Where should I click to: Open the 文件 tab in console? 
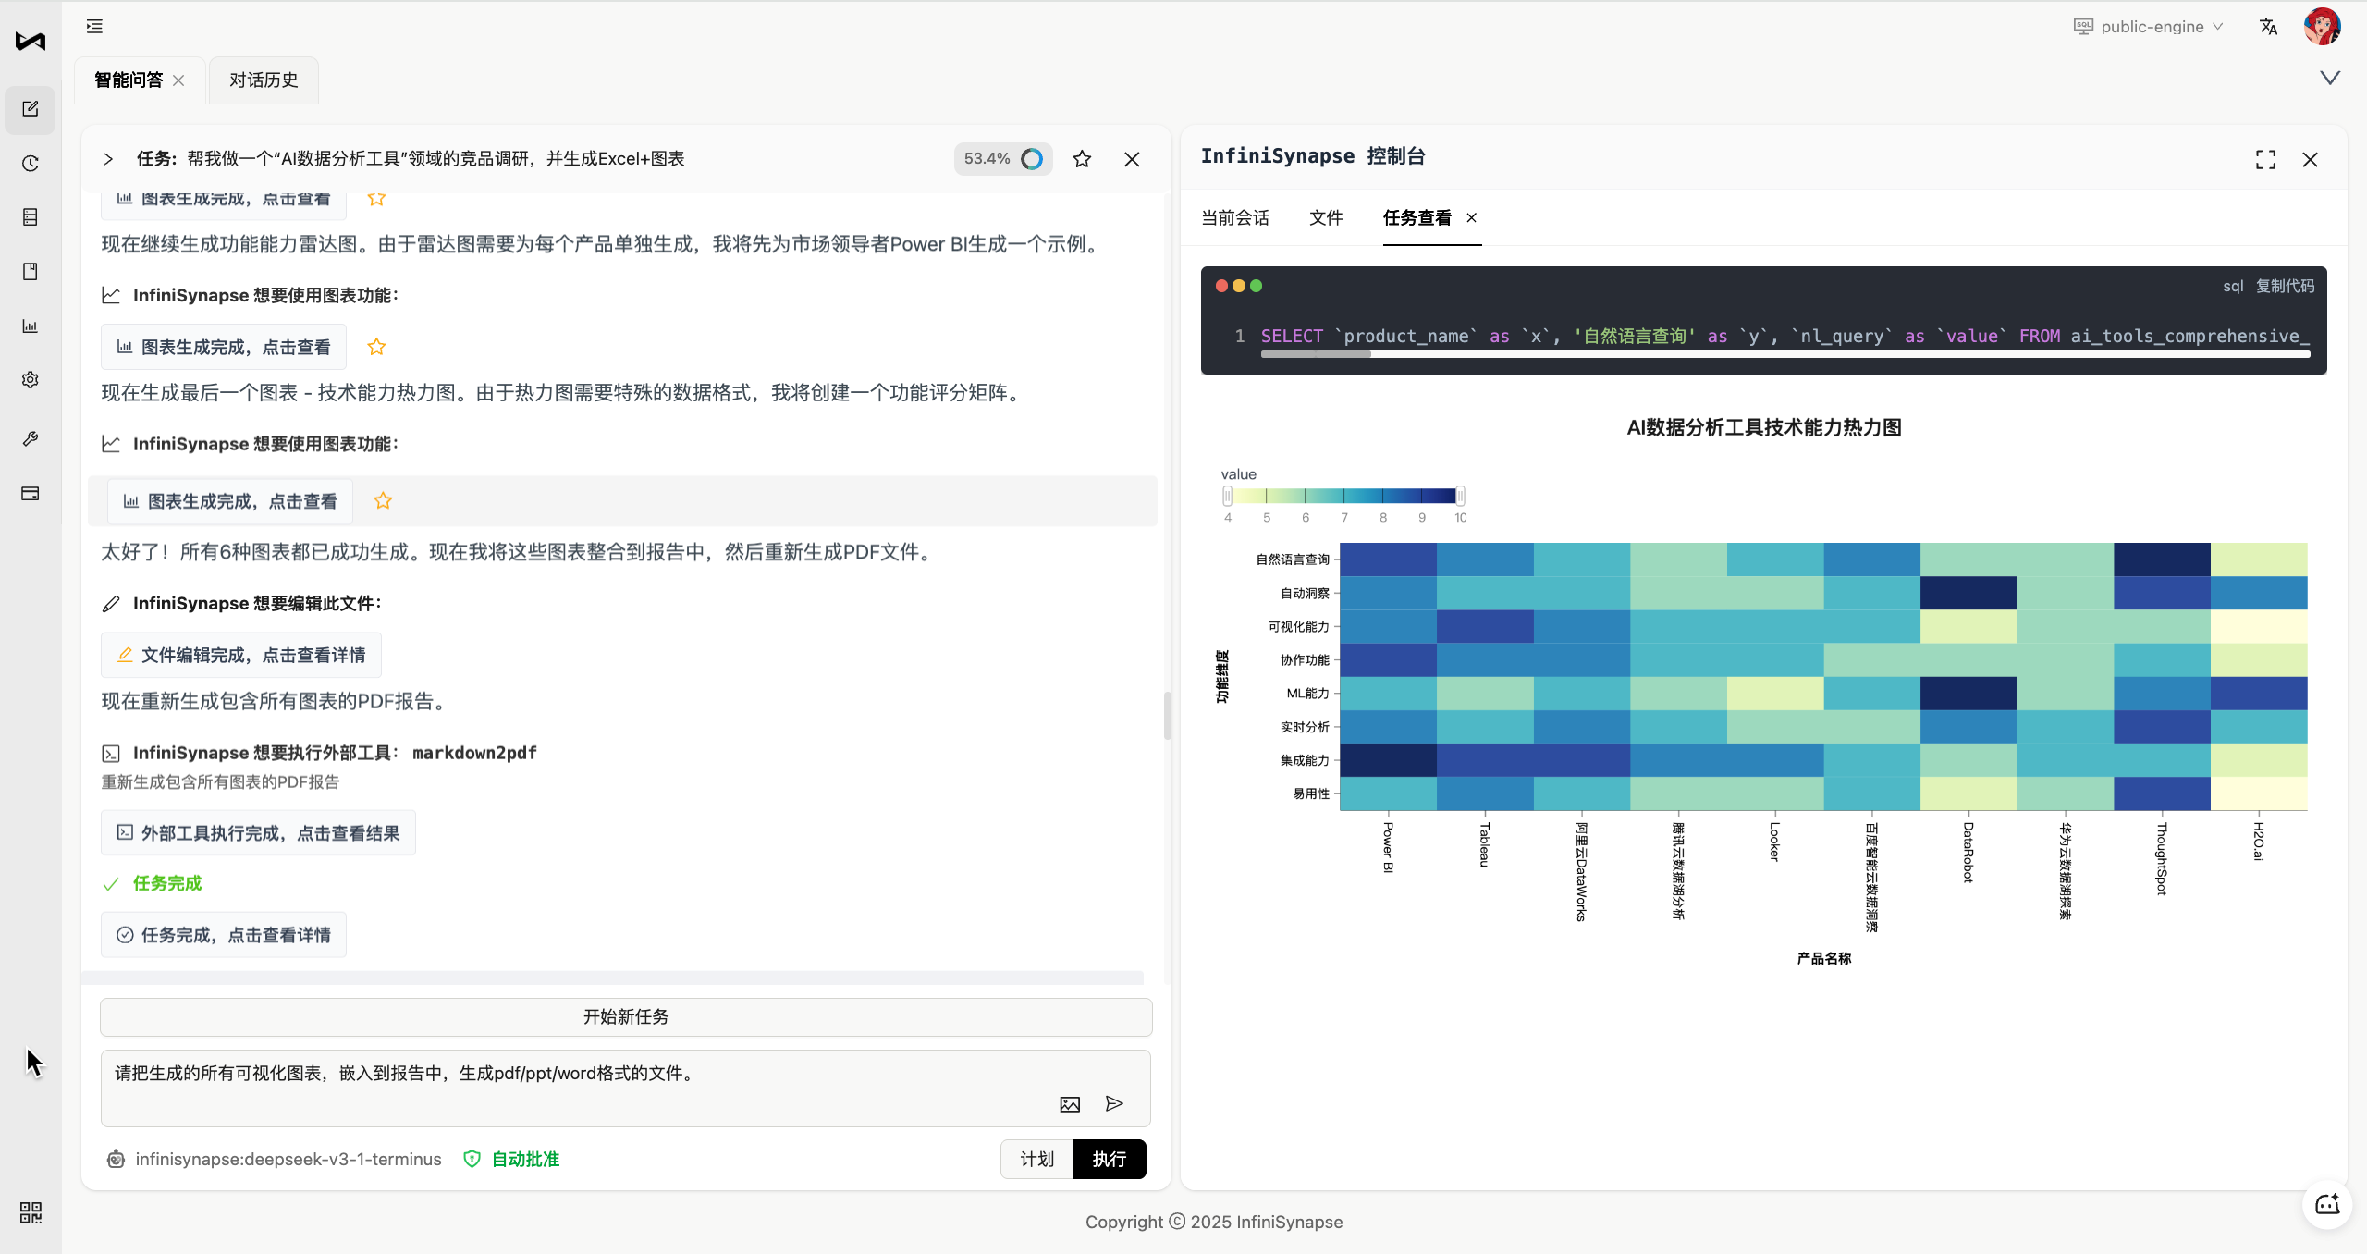click(x=1325, y=217)
